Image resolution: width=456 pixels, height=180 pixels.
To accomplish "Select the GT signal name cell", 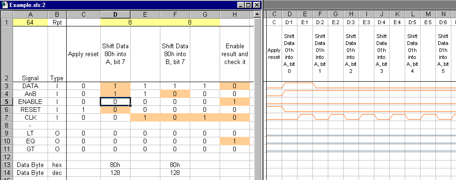I will point(30,149).
